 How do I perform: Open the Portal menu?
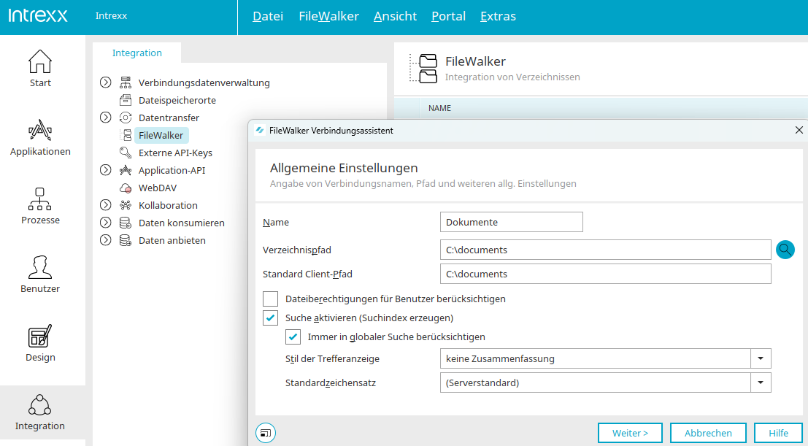(448, 17)
